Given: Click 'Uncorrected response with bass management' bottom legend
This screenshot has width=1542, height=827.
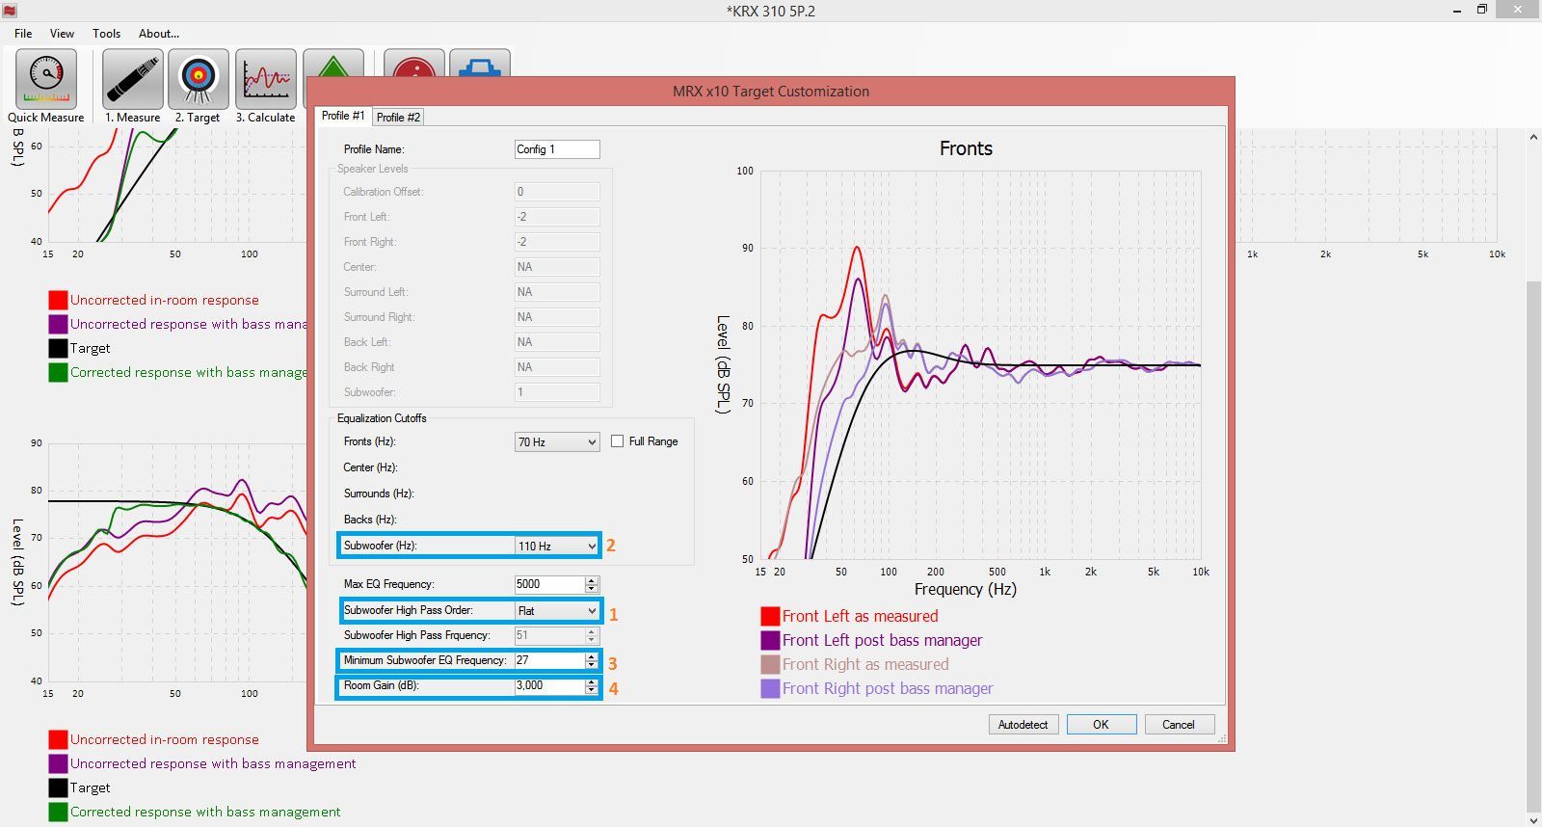Looking at the screenshot, I should 213,763.
